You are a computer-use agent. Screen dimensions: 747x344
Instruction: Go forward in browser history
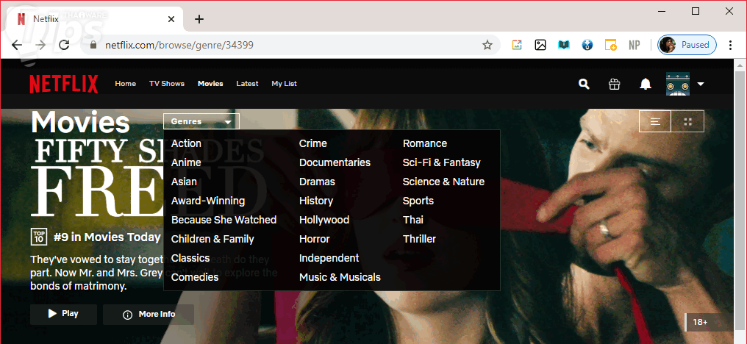click(x=40, y=45)
